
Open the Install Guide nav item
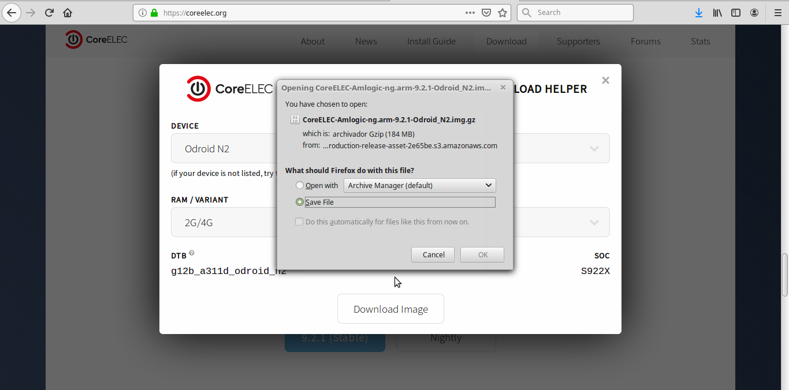(431, 42)
